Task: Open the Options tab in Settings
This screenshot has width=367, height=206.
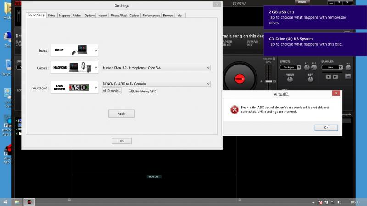Action: pos(89,16)
